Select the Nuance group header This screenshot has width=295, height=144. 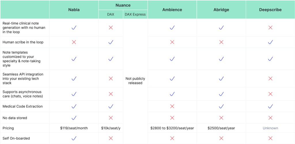[123, 5]
